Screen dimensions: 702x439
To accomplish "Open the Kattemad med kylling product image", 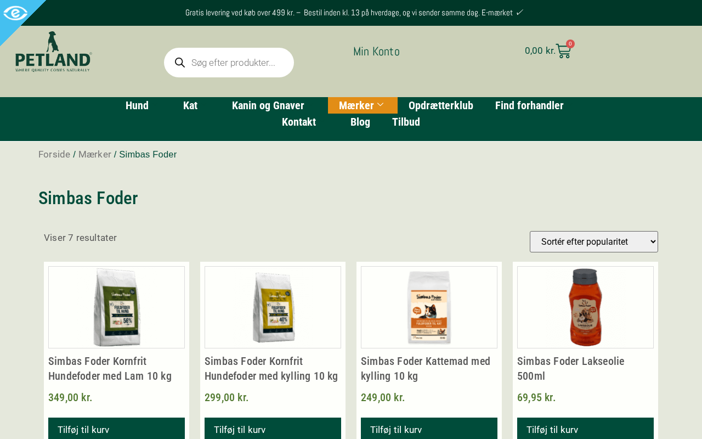I will coord(429,307).
